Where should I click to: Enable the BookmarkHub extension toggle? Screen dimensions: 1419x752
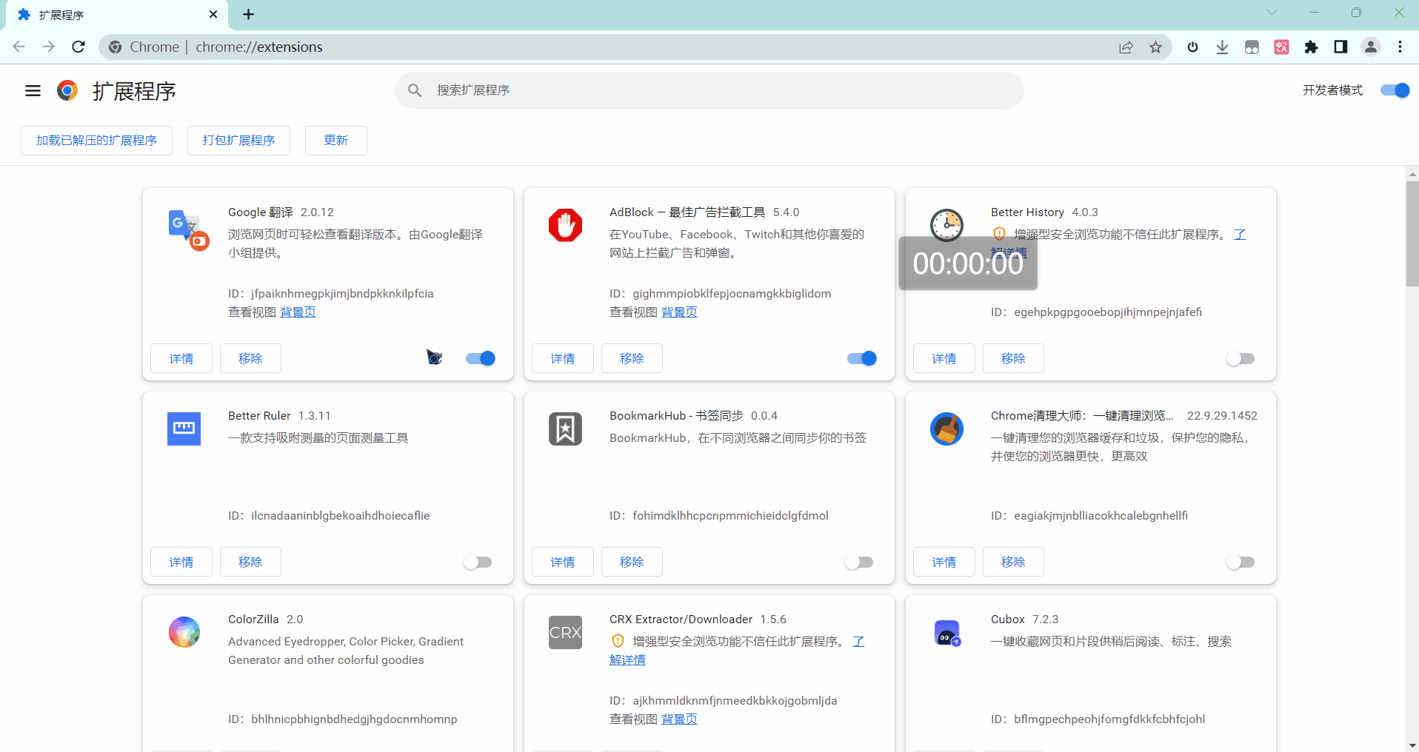pos(858,562)
